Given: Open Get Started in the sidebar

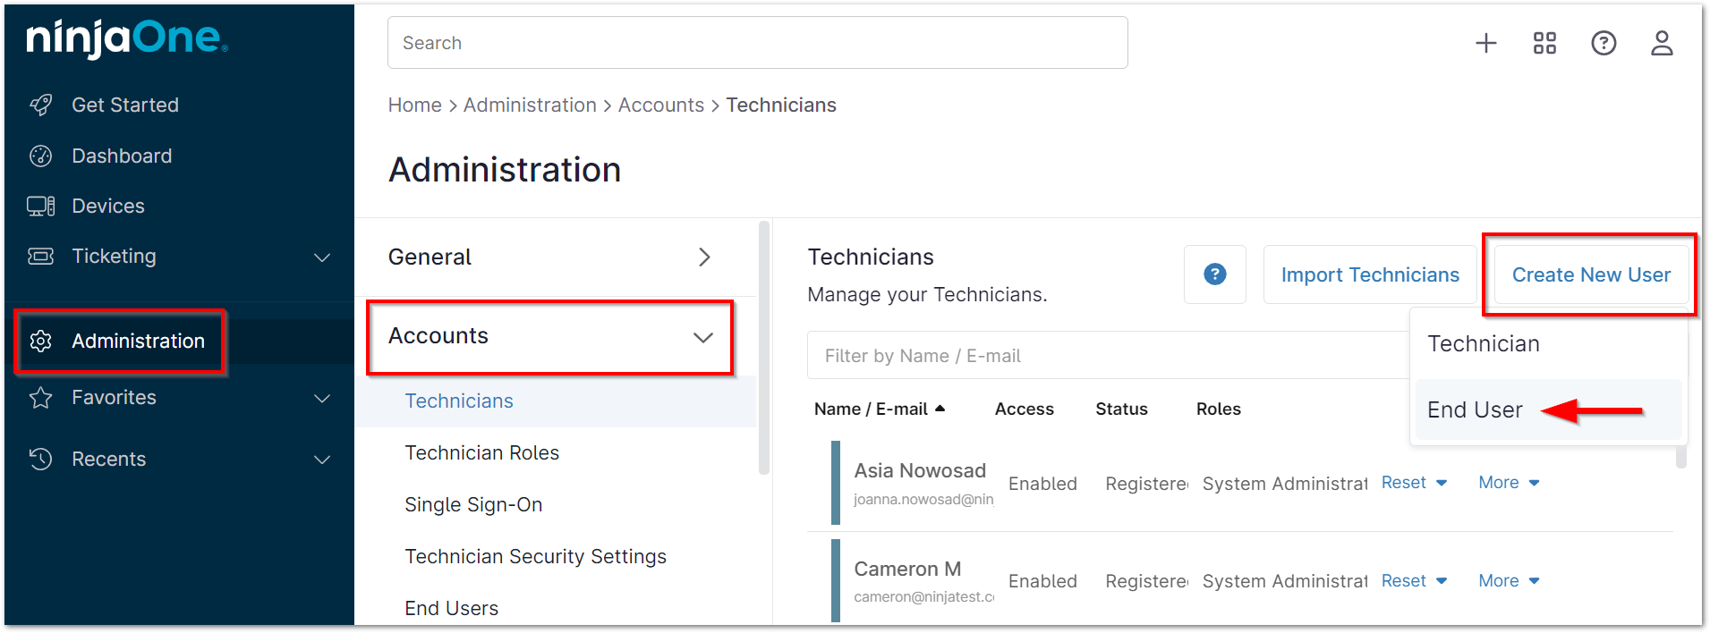Looking at the screenshot, I should click(x=124, y=105).
